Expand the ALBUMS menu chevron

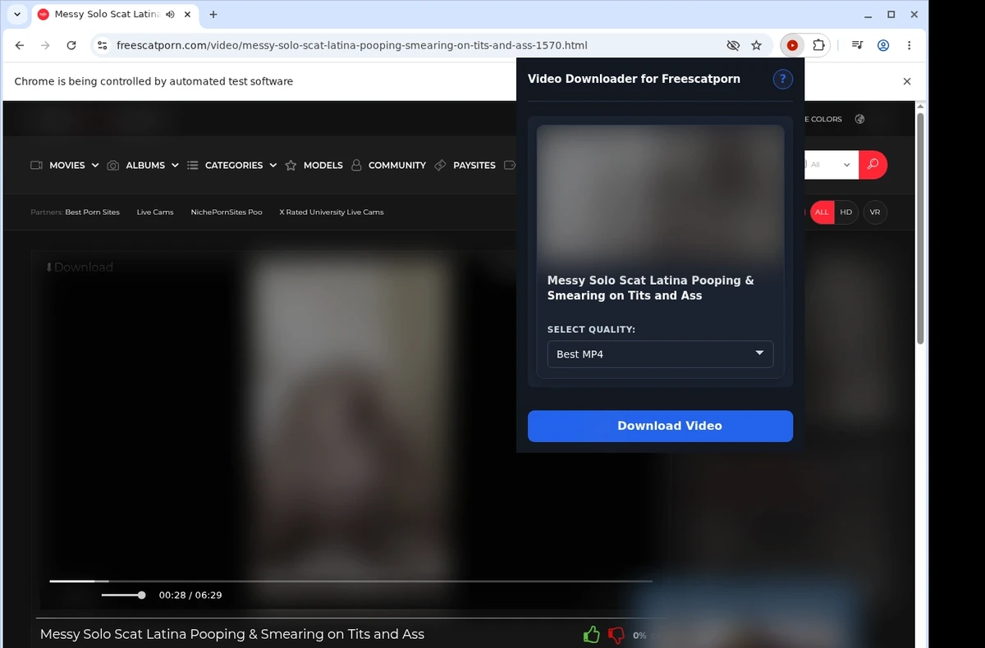point(175,165)
